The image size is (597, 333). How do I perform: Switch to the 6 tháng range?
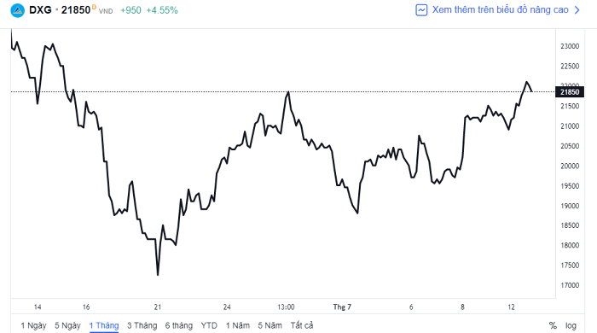coord(179,325)
